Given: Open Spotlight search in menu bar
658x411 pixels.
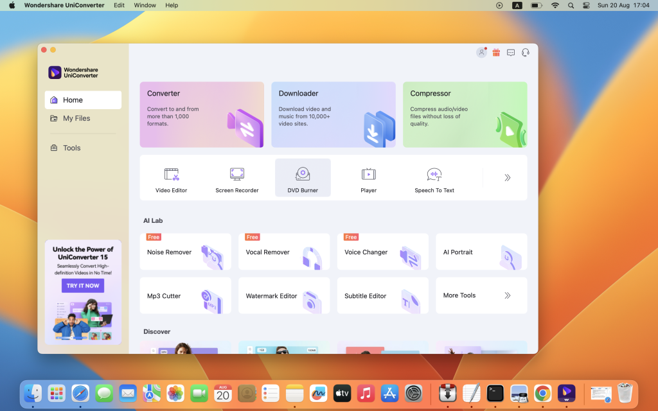Looking at the screenshot, I should (571, 5).
